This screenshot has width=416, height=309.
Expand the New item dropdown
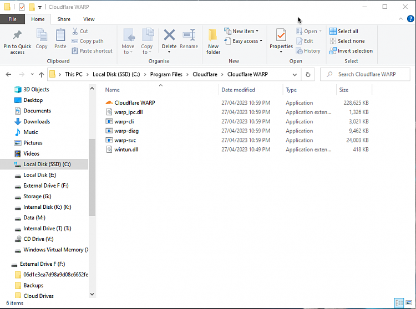(242, 31)
